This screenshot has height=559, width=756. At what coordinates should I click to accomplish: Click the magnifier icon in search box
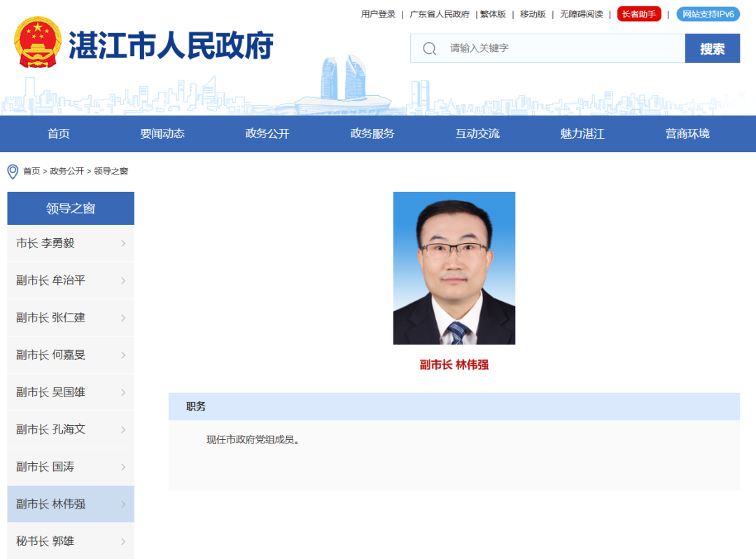pyautogui.click(x=430, y=48)
